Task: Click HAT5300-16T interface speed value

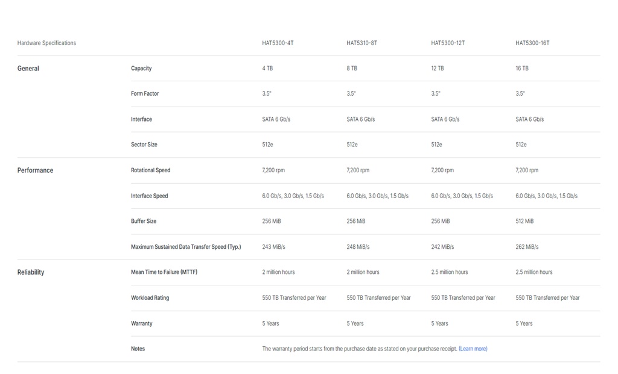Action: tap(547, 196)
